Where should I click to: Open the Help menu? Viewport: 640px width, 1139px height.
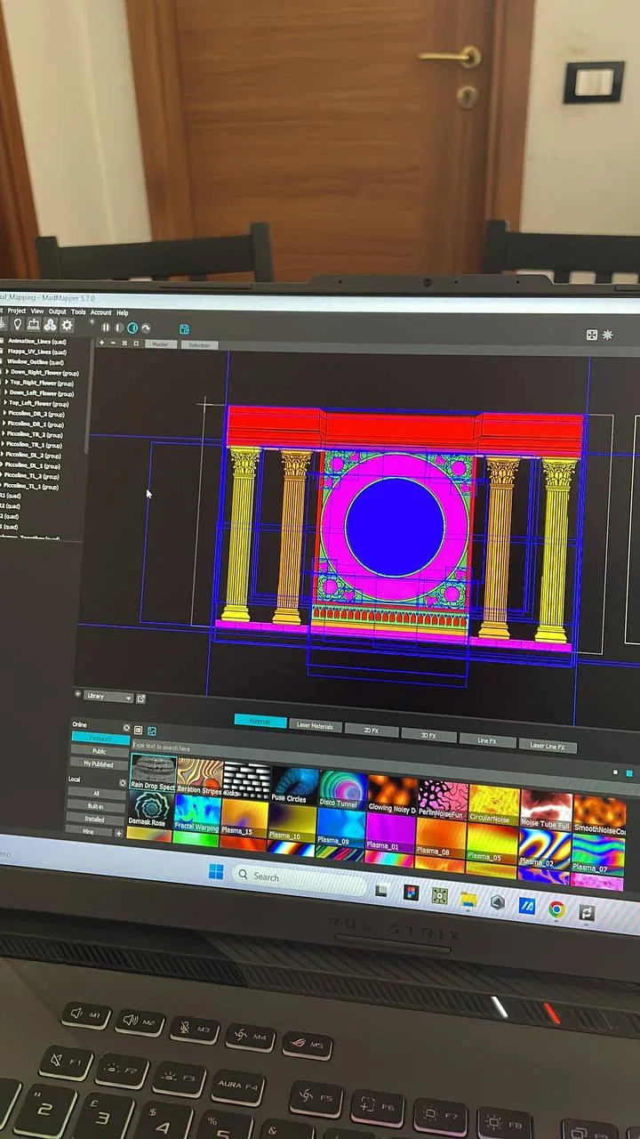click(123, 313)
